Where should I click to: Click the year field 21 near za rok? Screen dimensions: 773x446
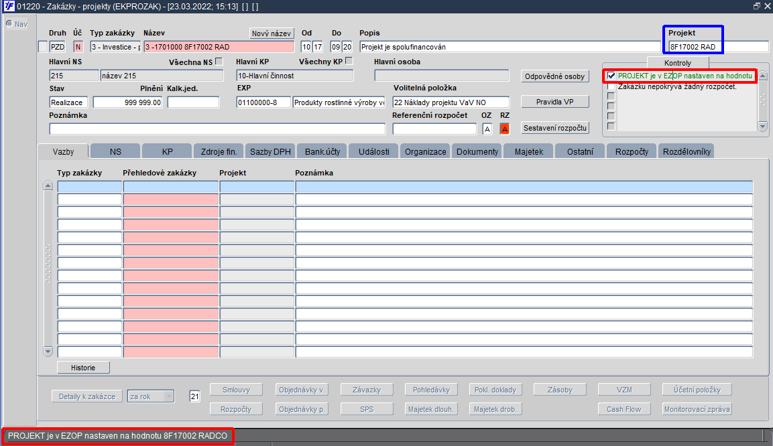click(x=194, y=396)
